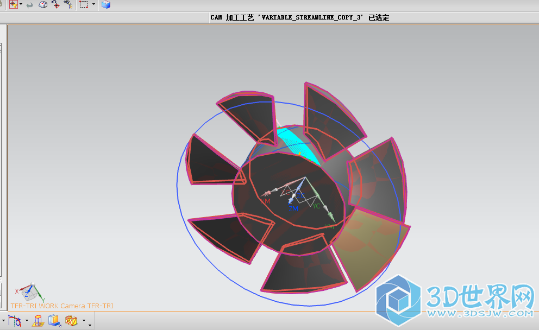Screen dimensions: 539x330
Task: Click the grey undo arrow icon
Action: pos(29,5)
